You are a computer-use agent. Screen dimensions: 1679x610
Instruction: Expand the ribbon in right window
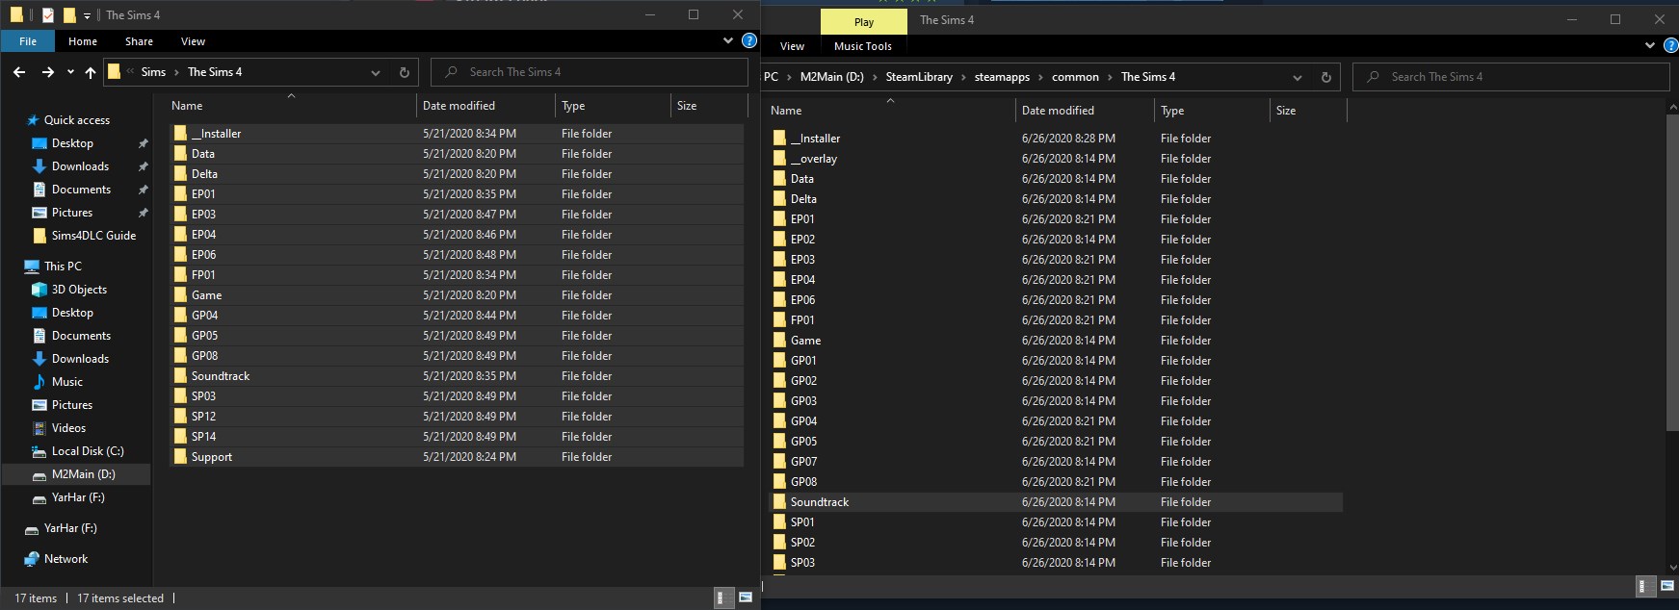tap(1650, 45)
